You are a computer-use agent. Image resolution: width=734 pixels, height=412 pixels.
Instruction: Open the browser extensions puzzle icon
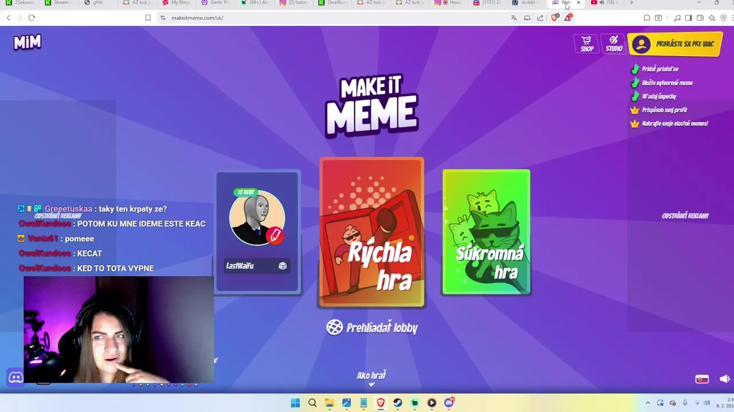pos(647,18)
